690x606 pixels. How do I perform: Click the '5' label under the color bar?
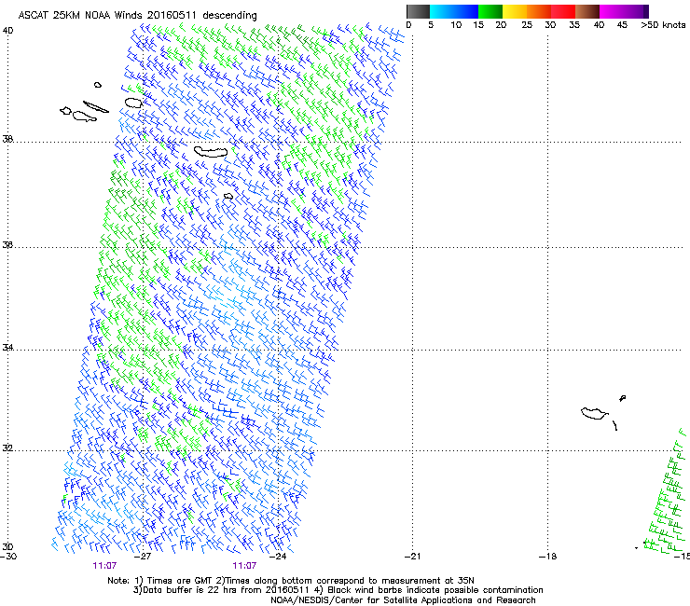pyautogui.click(x=431, y=25)
